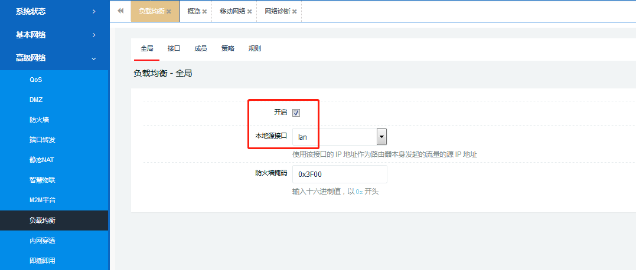This screenshot has width=636, height=270.
Task: Switch to the 概览 page tab
Action: (193, 11)
